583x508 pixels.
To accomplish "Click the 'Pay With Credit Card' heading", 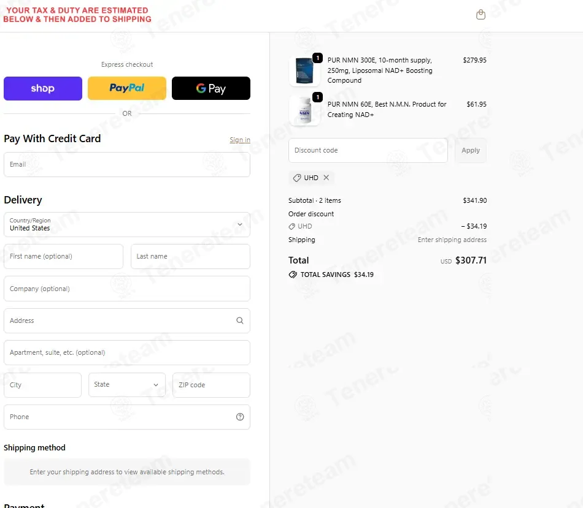I will click(52, 138).
